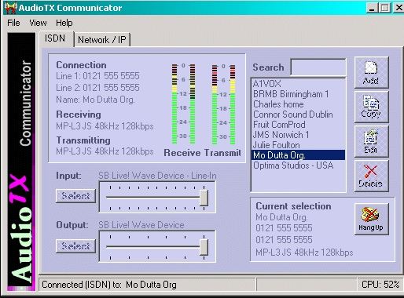The image size is (404, 298).
Task: Close the AudioTX Communicator window
Action: click(x=398, y=8)
